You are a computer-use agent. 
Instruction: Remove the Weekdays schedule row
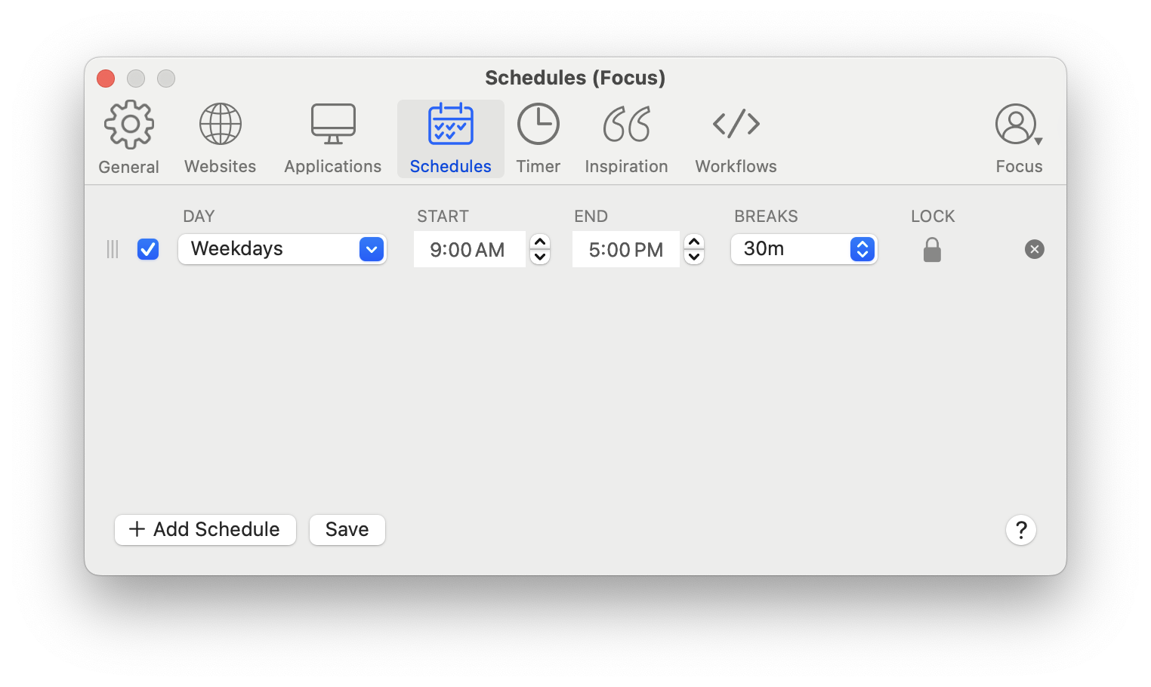click(x=1034, y=249)
